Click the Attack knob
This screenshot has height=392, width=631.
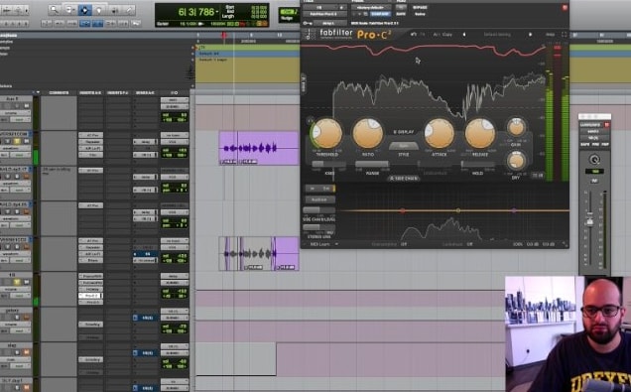coord(440,133)
